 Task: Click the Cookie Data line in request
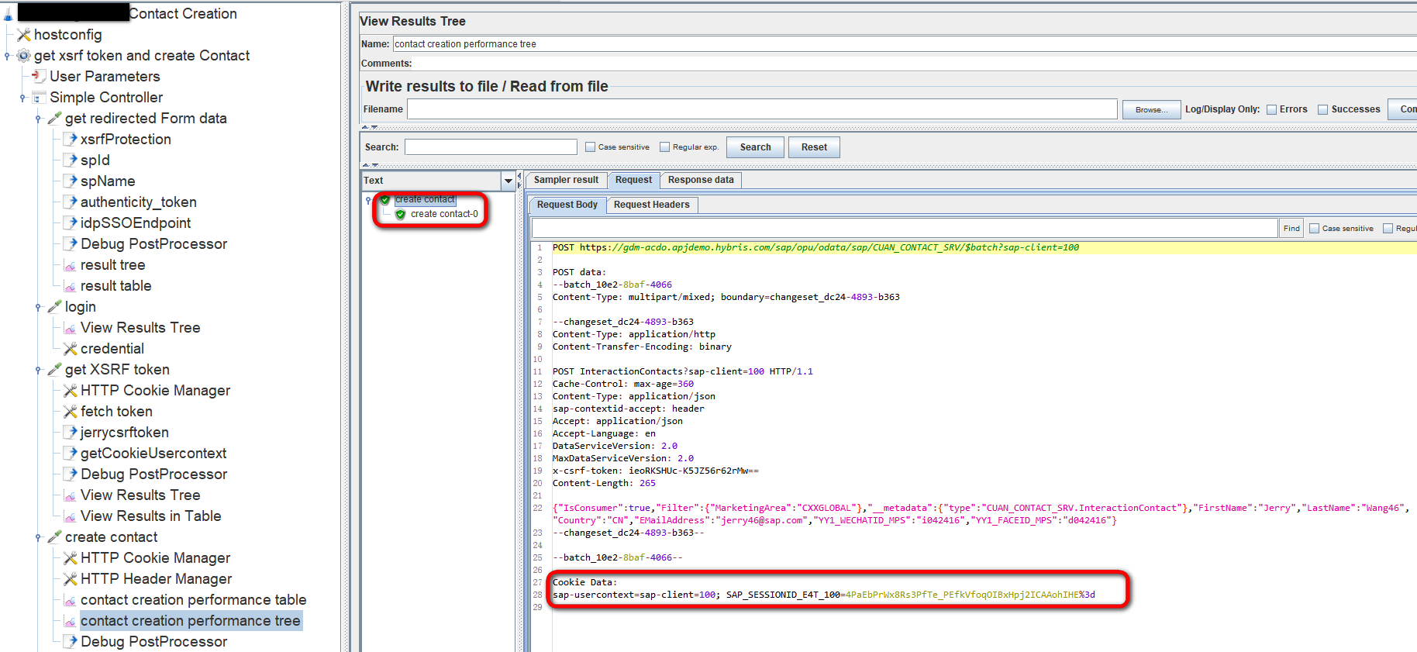point(584,582)
